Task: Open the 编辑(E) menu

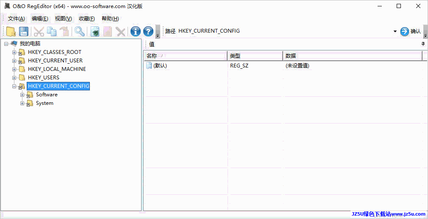Action: 40,19
